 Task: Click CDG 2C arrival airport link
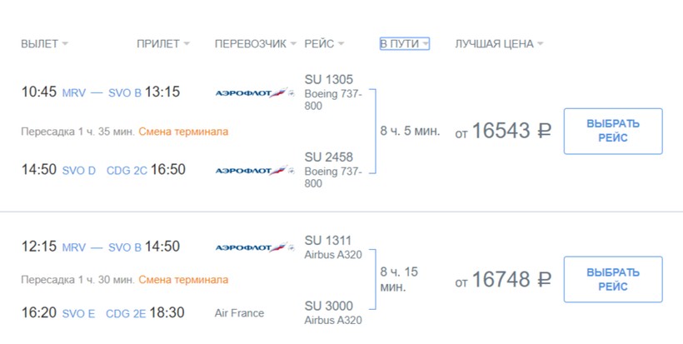click(127, 171)
